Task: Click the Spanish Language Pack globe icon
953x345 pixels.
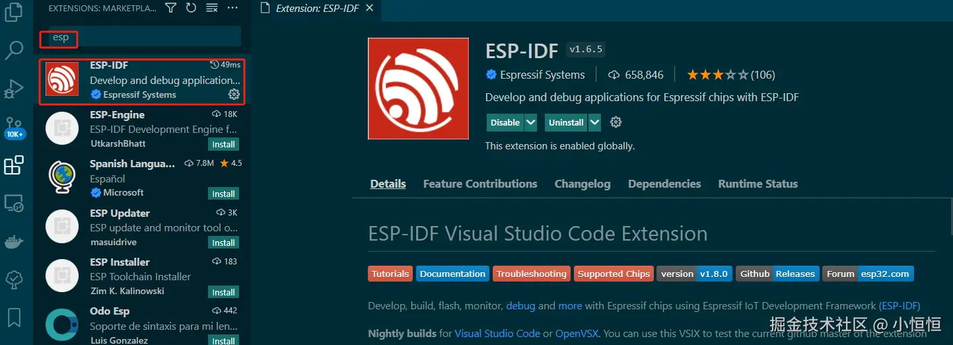Action: click(x=62, y=177)
